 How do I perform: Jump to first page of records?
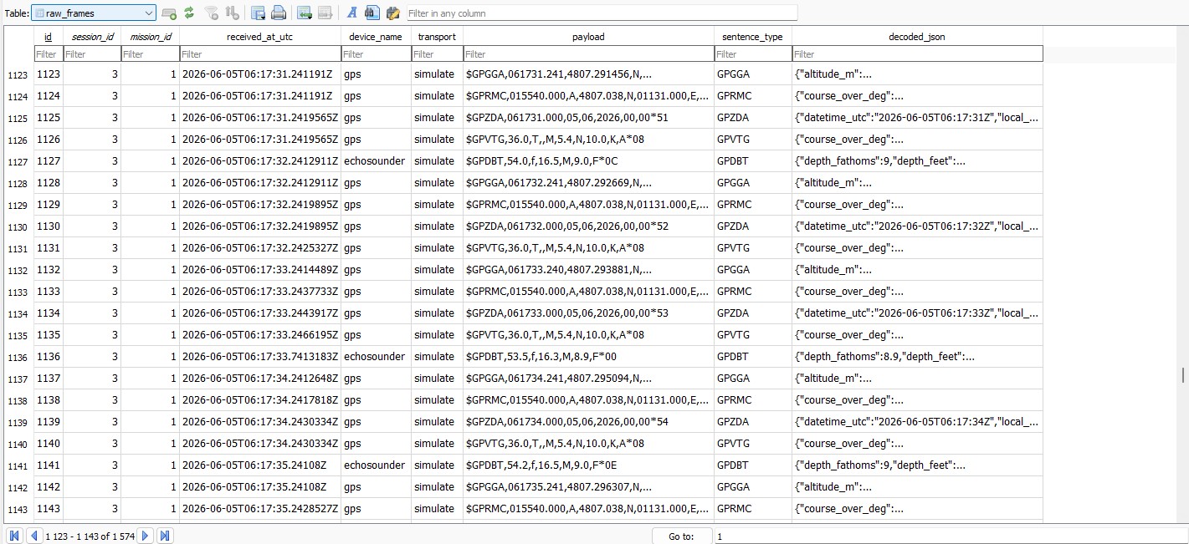[x=14, y=536]
